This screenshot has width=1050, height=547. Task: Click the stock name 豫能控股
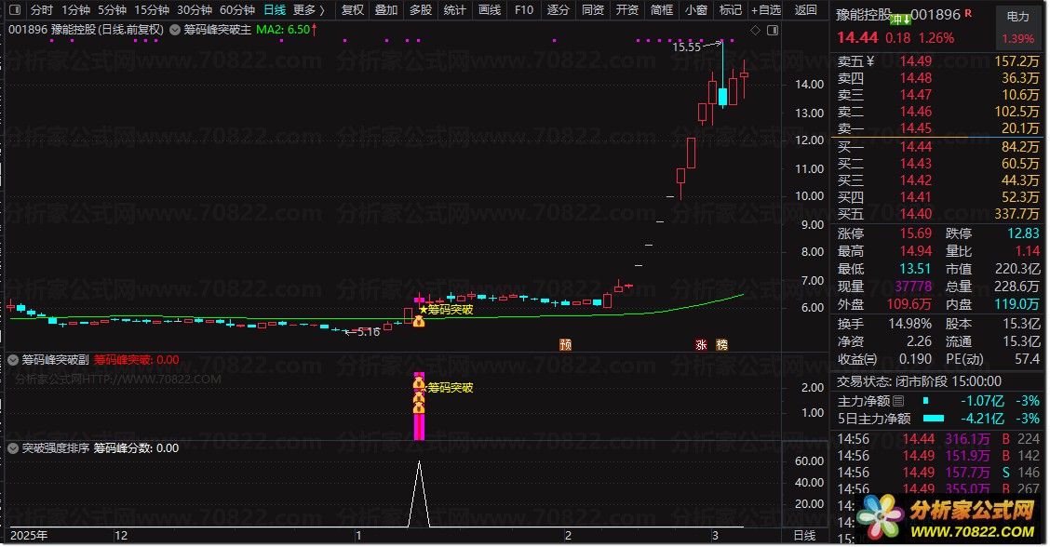point(864,15)
